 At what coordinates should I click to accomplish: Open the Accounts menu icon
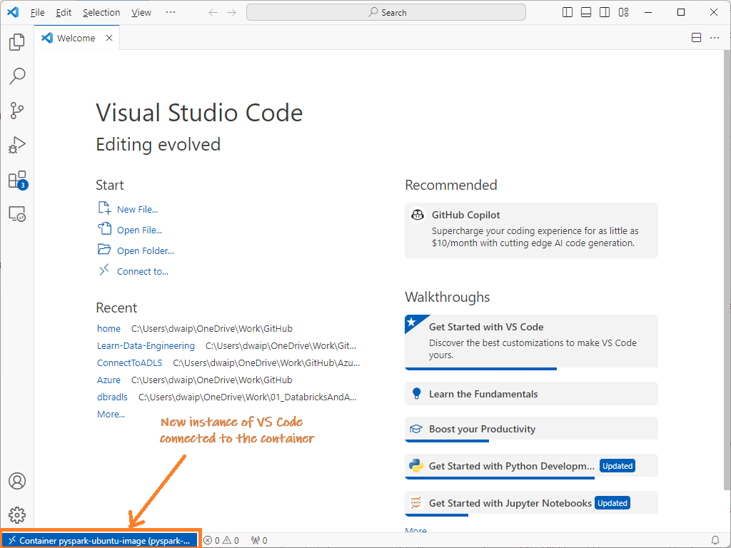click(x=17, y=481)
